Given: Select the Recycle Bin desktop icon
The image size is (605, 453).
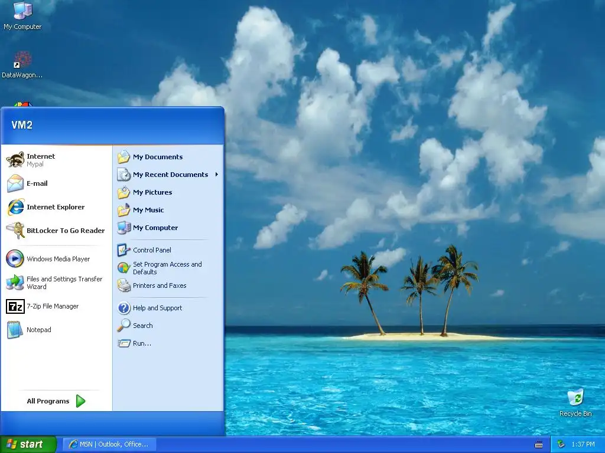Looking at the screenshot, I should [x=575, y=403].
